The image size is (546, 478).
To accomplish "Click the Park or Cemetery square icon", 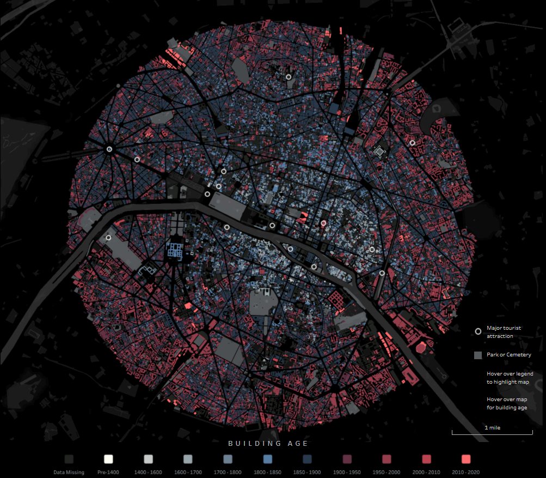I will point(478,354).
